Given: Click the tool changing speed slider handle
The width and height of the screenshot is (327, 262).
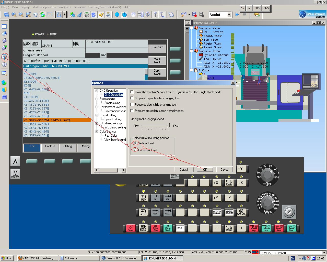Looking at the screenshot, I should coord(168,126).
